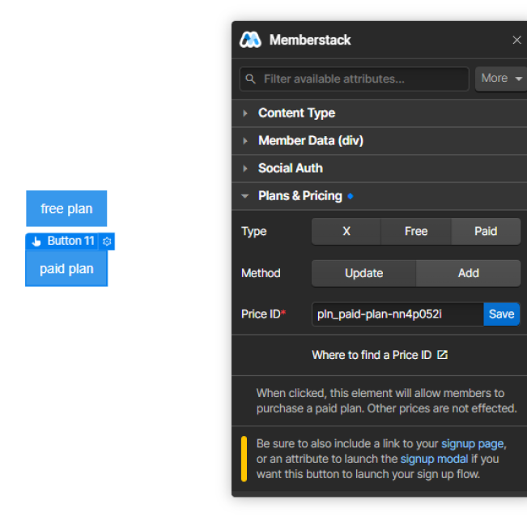Expand the Social Auth section
Image resolution: width=527 pixels, height=517 pixels.
tap(379, 169)
